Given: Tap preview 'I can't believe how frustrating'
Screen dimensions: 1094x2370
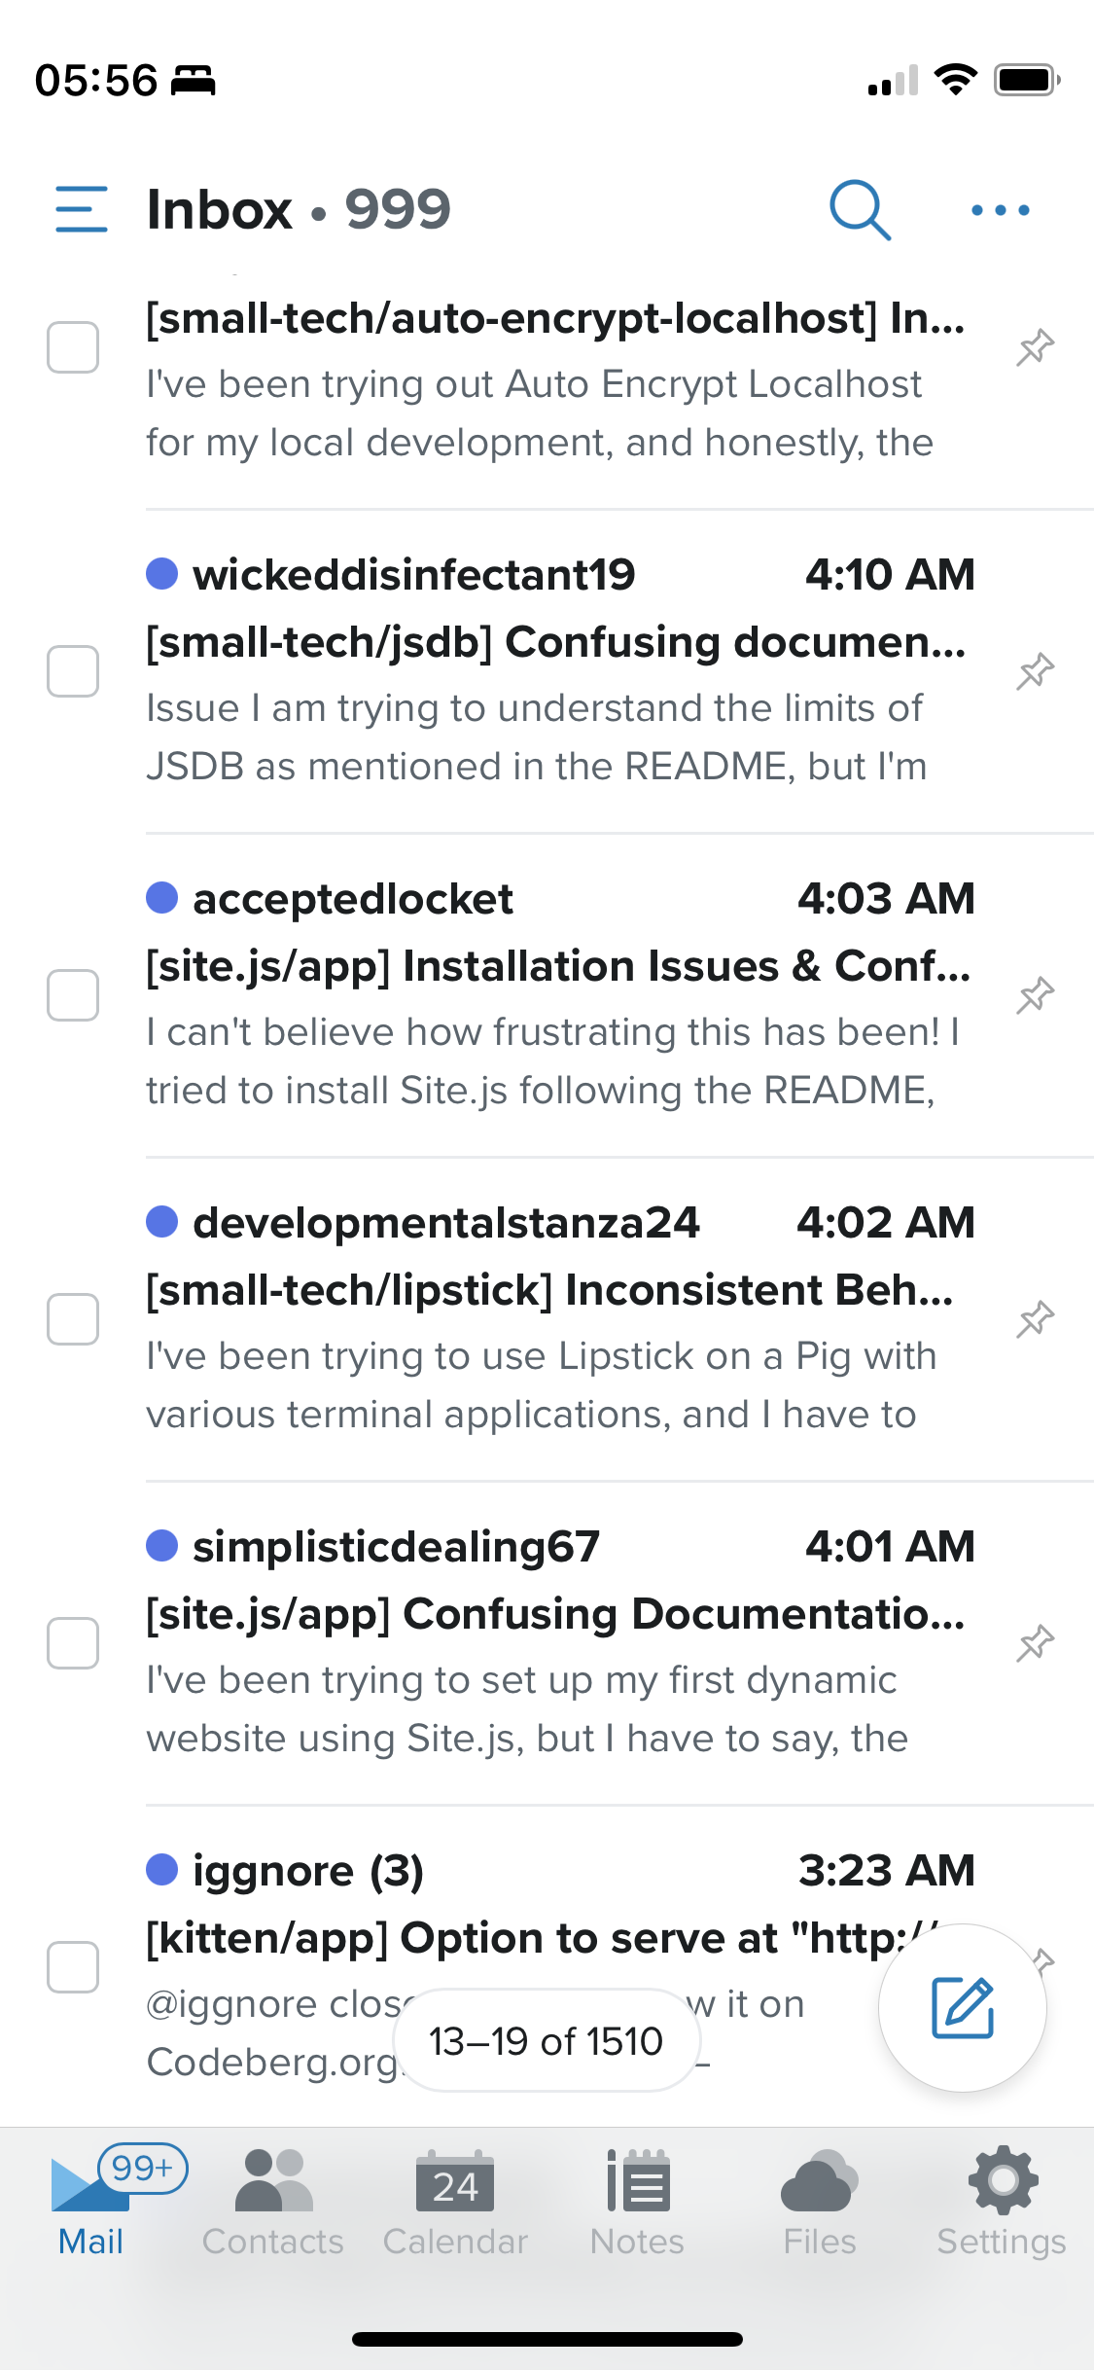Looking at the screenshot, I should click(x=553, y=1060).
